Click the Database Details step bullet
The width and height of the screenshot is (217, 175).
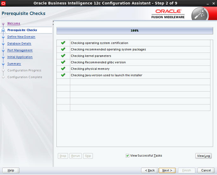pyautogui.click(x=3, y=44)
